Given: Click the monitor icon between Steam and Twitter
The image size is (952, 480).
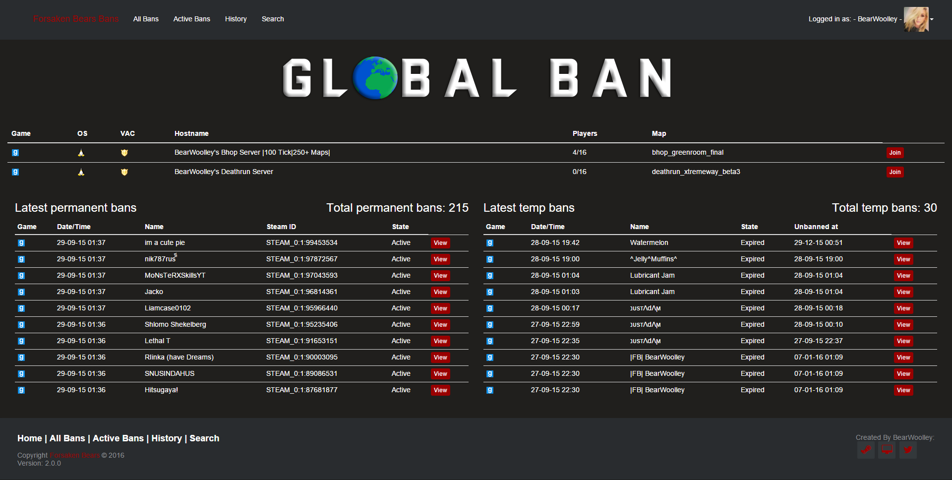Looking at the screenshot, I should pos(887,451).
